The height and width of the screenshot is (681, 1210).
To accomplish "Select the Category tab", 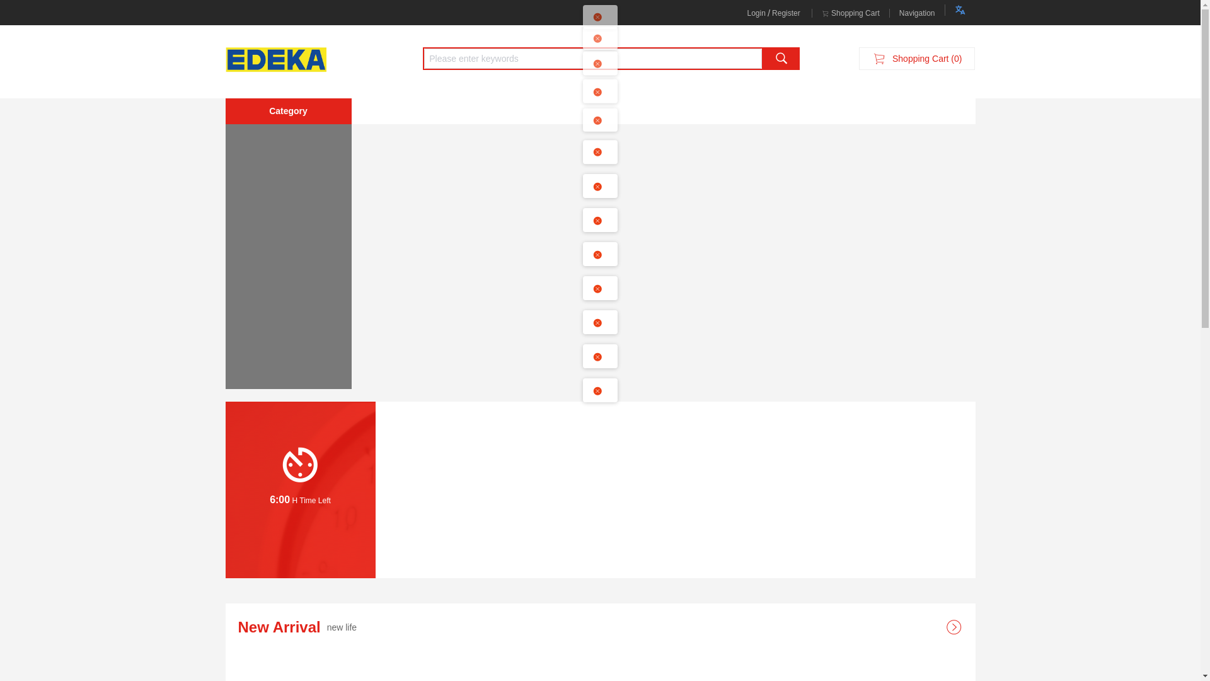I will point(289,111).
